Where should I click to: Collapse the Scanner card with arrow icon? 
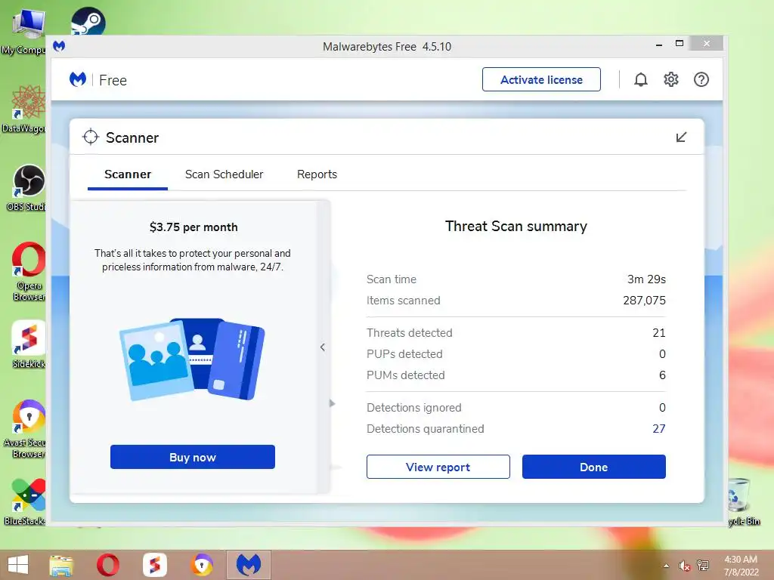click(x=681, y=137)
